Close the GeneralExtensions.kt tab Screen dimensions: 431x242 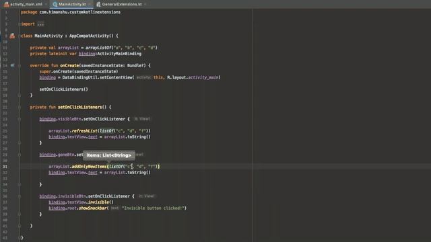click(x=145, y=4)
